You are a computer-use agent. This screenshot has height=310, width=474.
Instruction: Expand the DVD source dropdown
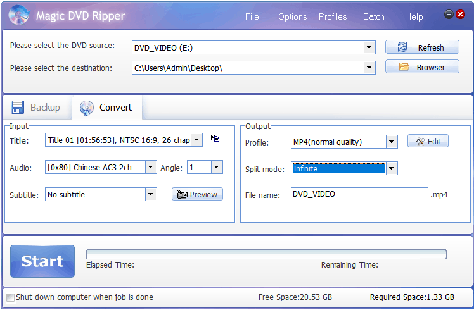[x=369, y=47]
